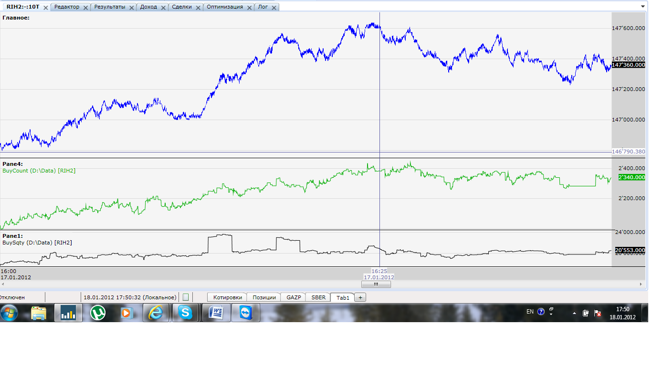Screen dimensions: 652x366
Task: Click the 147'000.000 price axis label
Action: point(629,120)
